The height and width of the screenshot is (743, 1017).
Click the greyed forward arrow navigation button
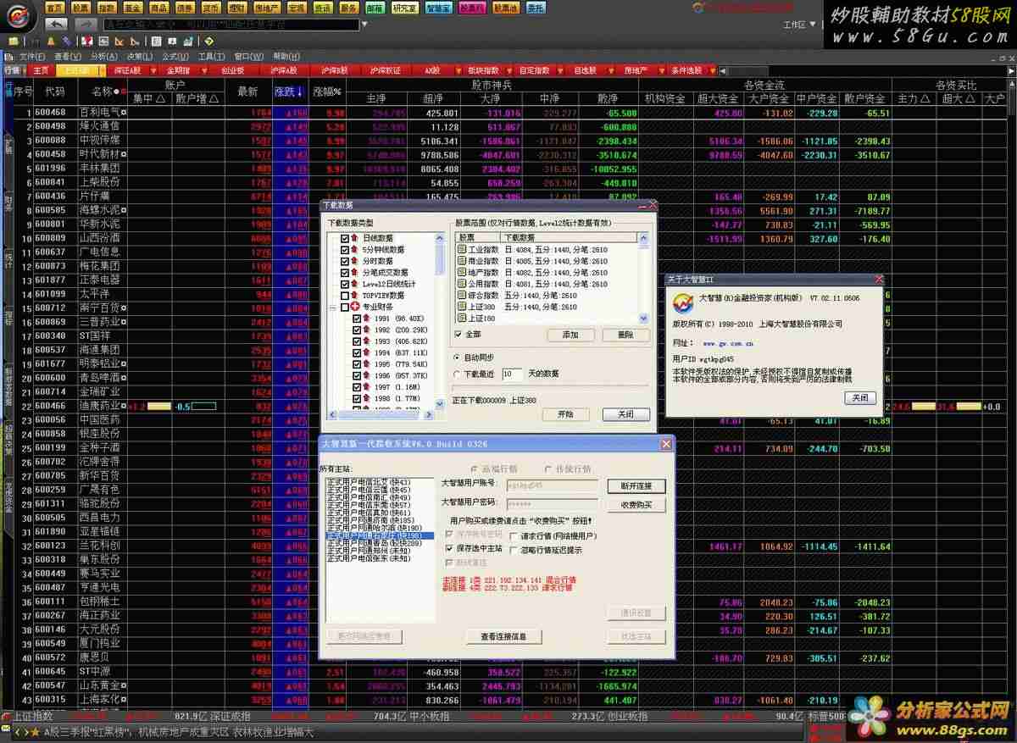(x=86, y=25)
